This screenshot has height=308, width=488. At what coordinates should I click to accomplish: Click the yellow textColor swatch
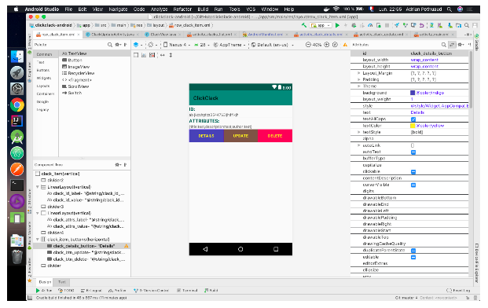413,126
